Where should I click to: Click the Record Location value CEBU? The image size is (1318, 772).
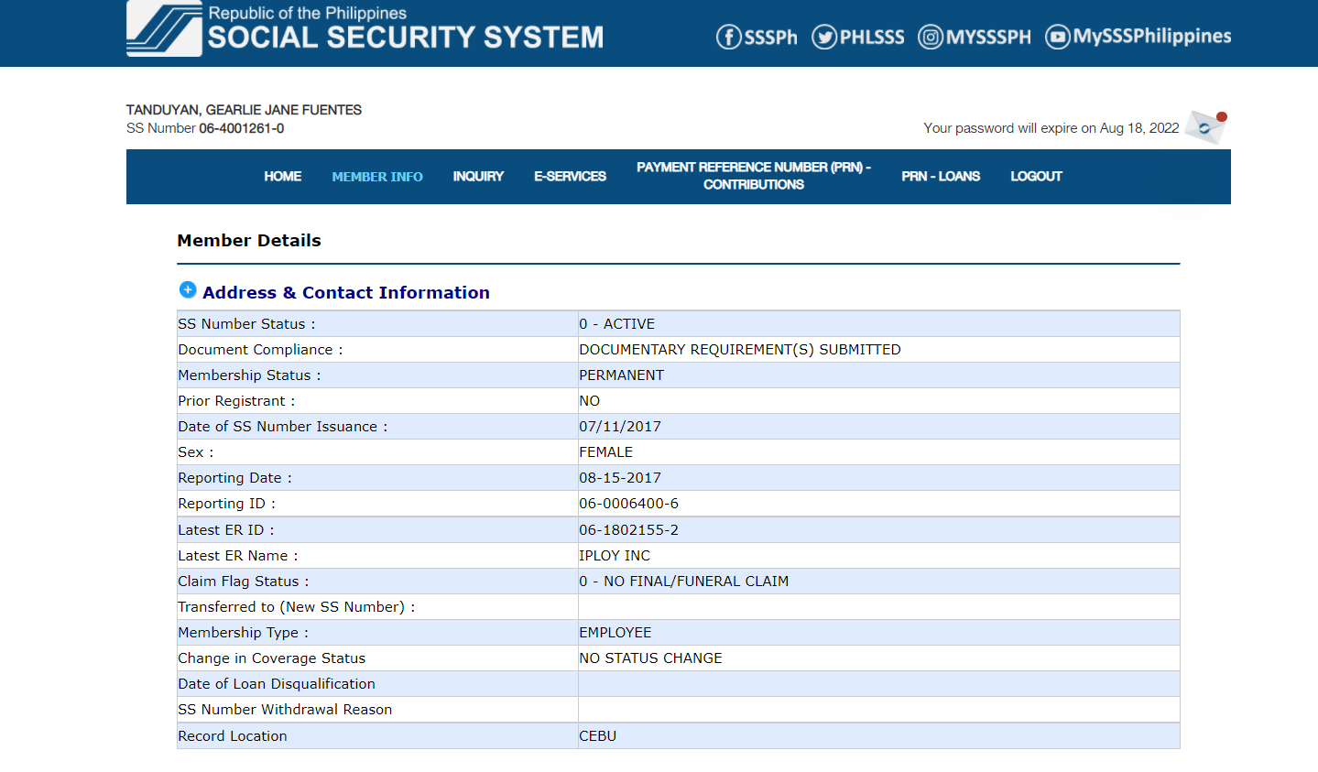(x=598, y=736)
